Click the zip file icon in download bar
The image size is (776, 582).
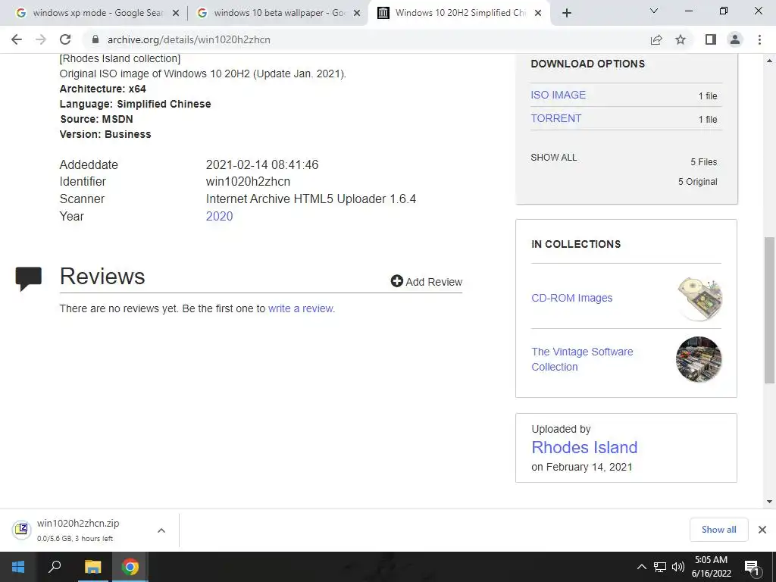[21, 530]
